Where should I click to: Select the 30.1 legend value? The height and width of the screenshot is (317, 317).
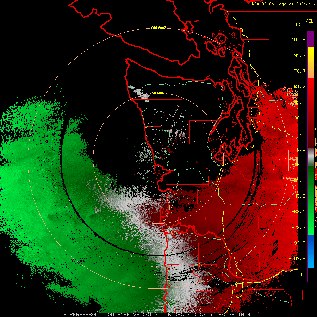pos(300,118)
